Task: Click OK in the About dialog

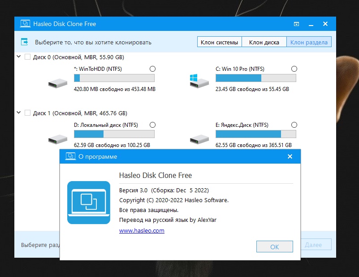Action: coord(274,247)
